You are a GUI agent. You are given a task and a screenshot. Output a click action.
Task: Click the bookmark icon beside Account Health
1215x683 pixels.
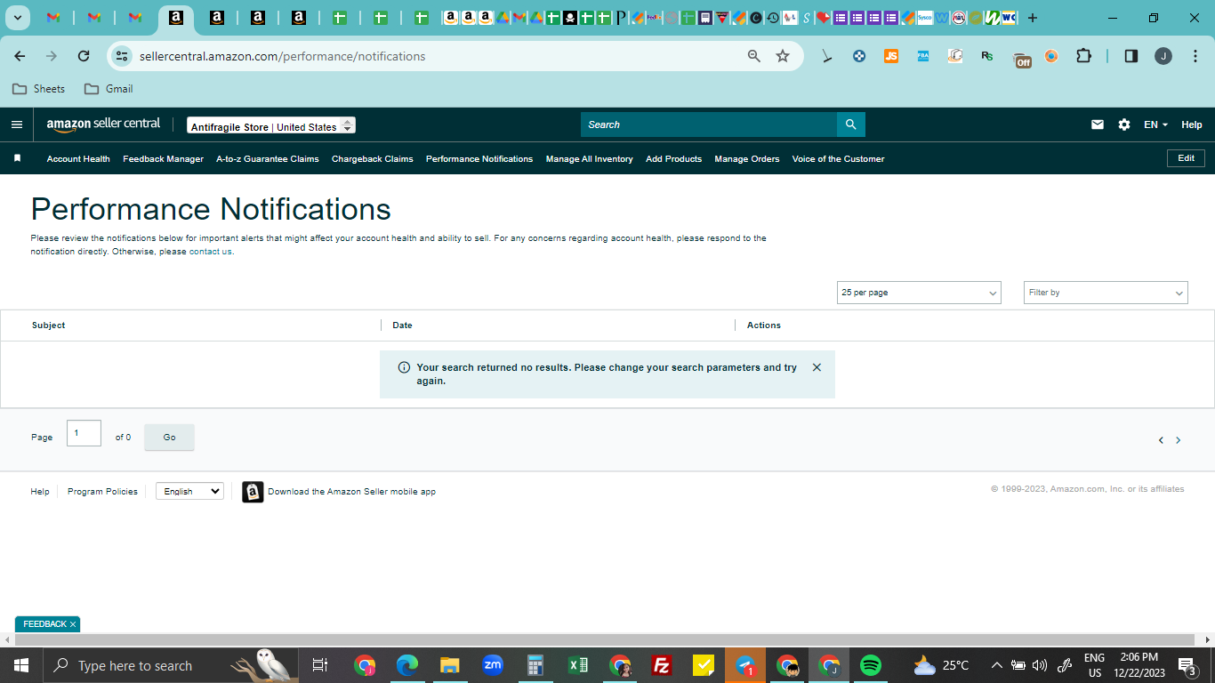pos(17,158)
